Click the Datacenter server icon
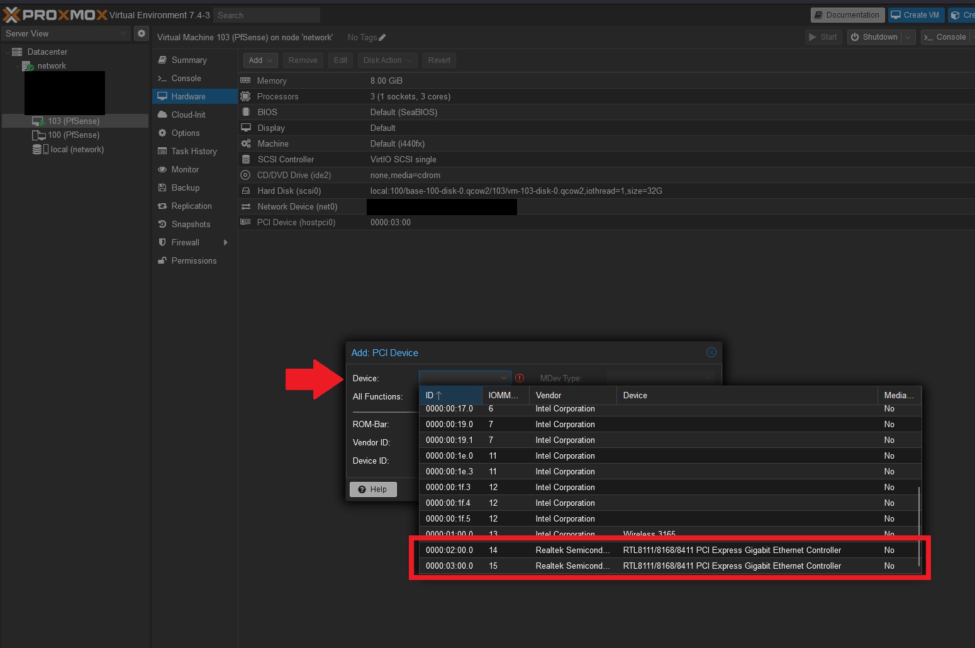Screen dimensions: 975x648 17,52
